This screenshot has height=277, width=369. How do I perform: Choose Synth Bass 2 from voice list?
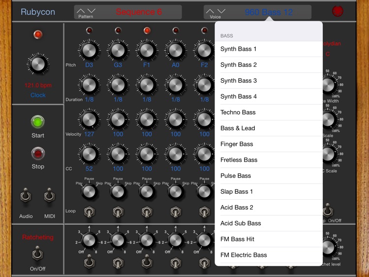coord(269,65)
